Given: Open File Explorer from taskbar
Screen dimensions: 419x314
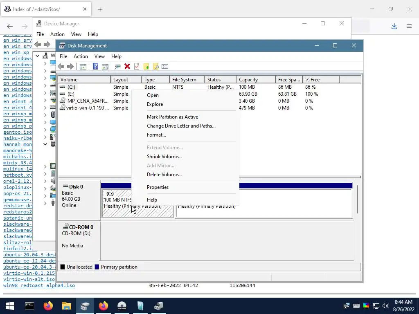Looking at the screenshot, I should tap(67, 306).
